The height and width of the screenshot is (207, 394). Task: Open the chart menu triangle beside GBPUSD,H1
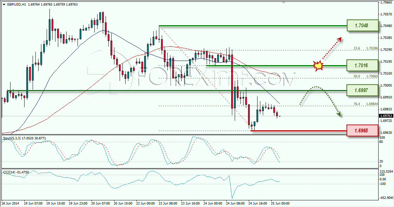[4, 5]
